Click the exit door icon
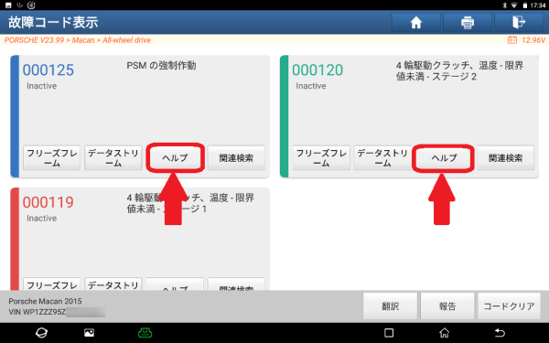The image size is (549, 343). (x=519, y=23)
